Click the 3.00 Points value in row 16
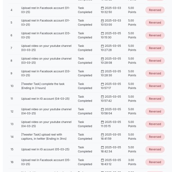 coord(132,162)
